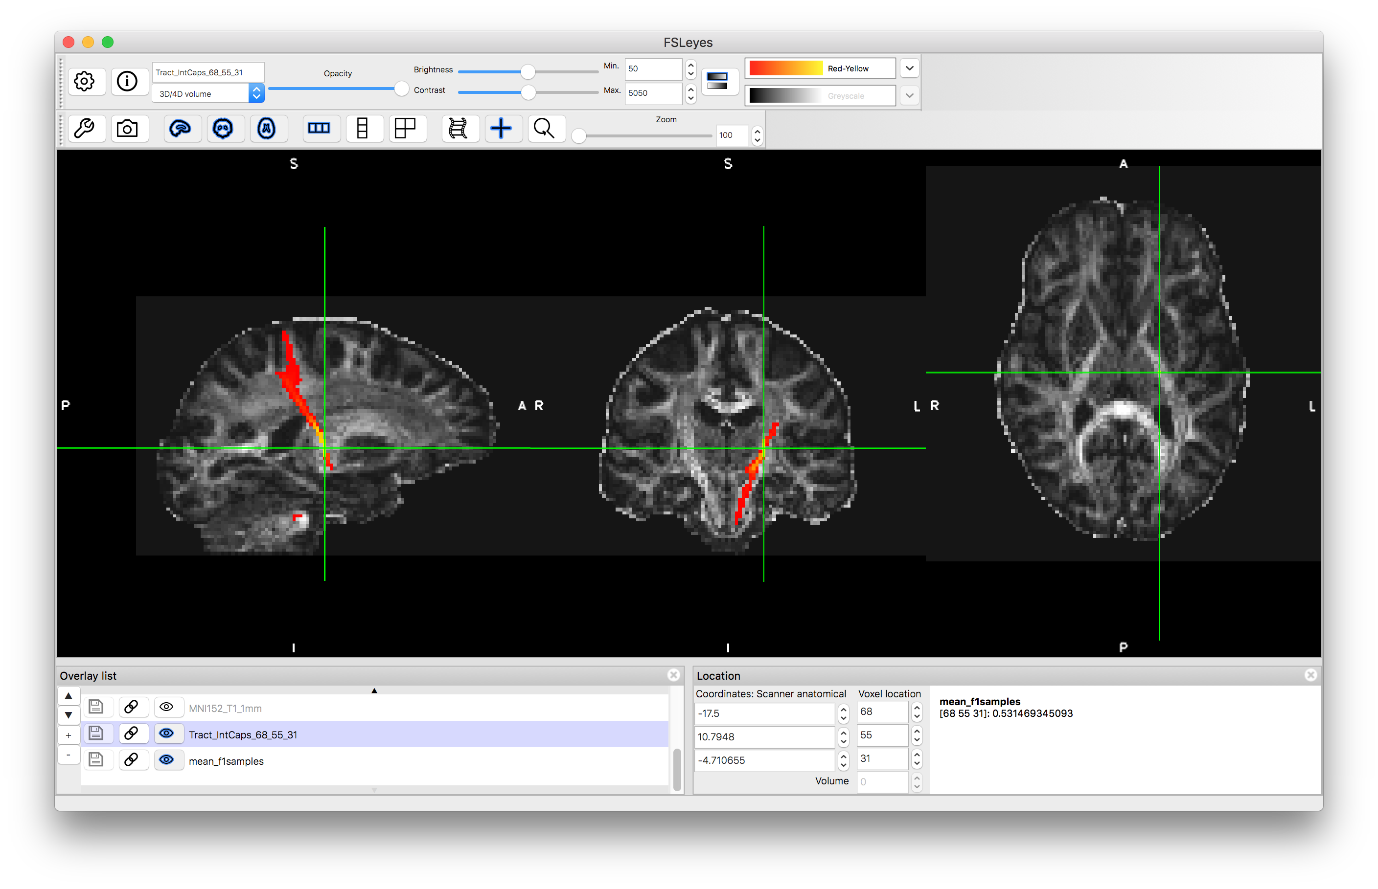The height and width of the screenshot is (889, 1378).
Task: Click the camera screenshot icon
Action: tap(127, 128)
